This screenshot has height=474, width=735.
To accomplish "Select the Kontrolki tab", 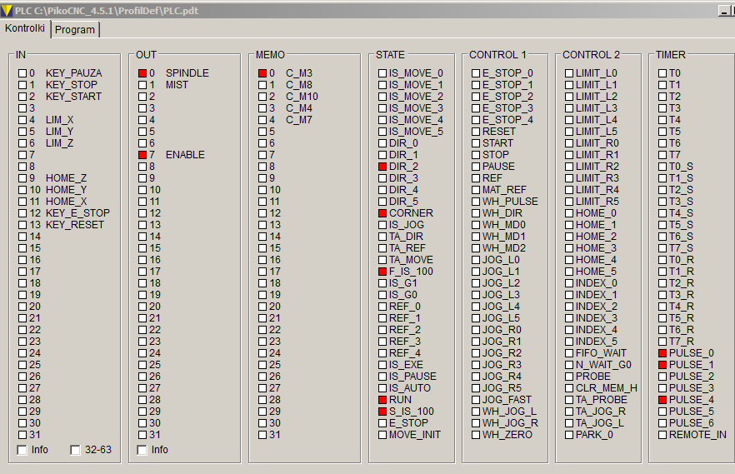I will [25, 28].
